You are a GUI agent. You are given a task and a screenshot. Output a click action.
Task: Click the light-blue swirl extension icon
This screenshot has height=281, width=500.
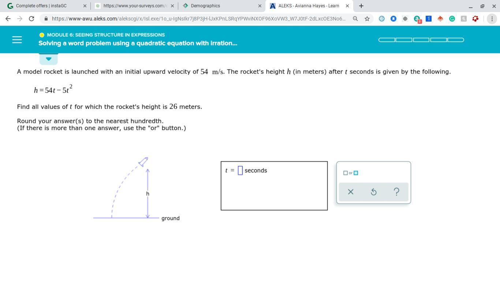tap(381, 19)
